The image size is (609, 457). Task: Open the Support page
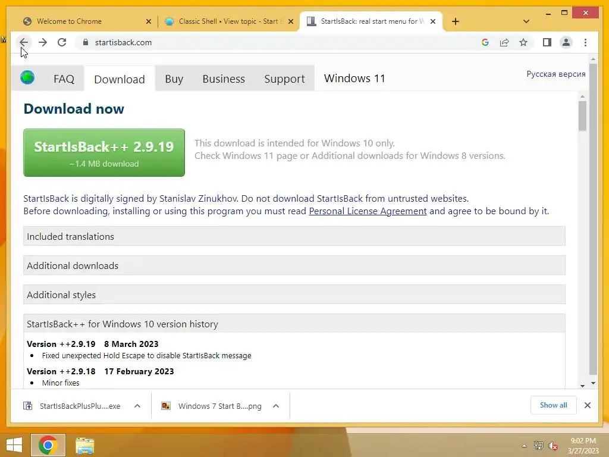(x=284, y=79)
